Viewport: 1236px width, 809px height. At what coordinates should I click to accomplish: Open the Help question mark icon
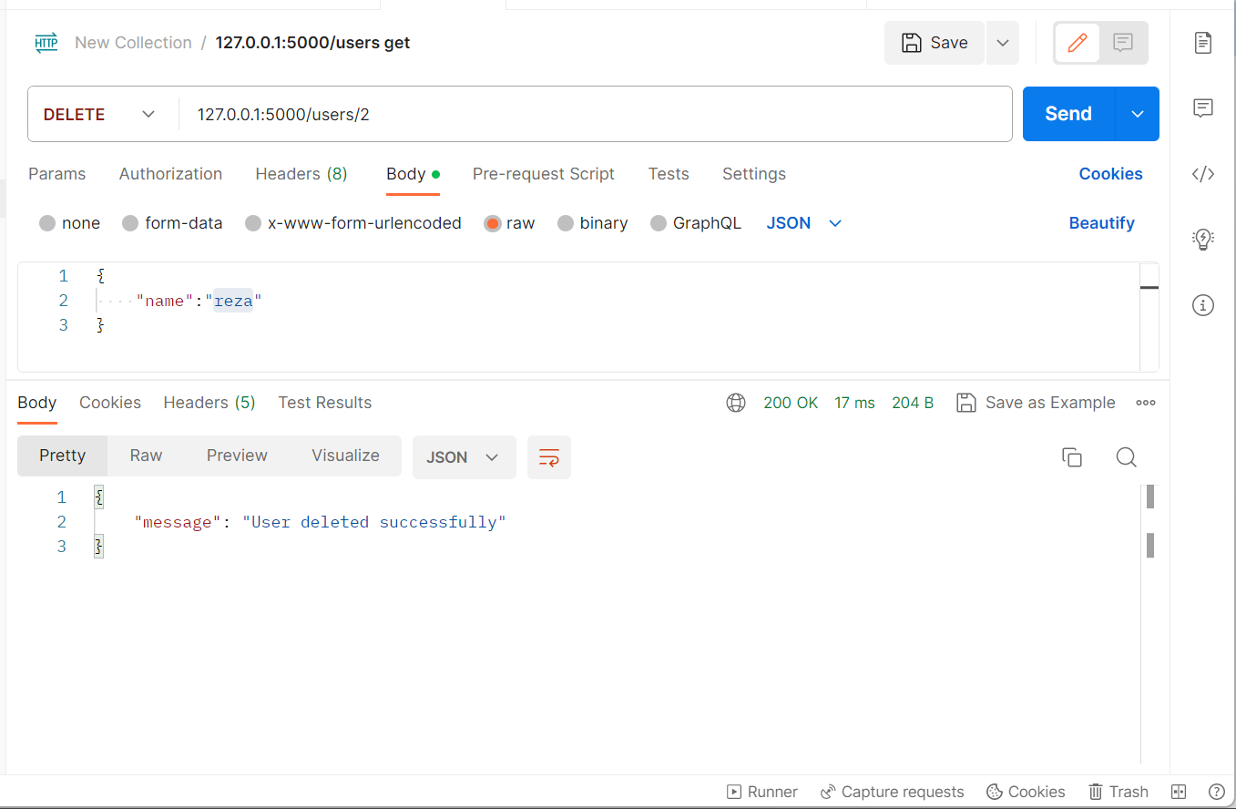coord(1217,792)
